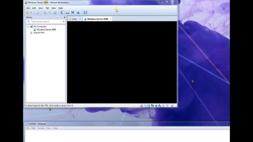Select My Computer in the library tree
This screenshot has height=142, width=253.
(40, 26)
